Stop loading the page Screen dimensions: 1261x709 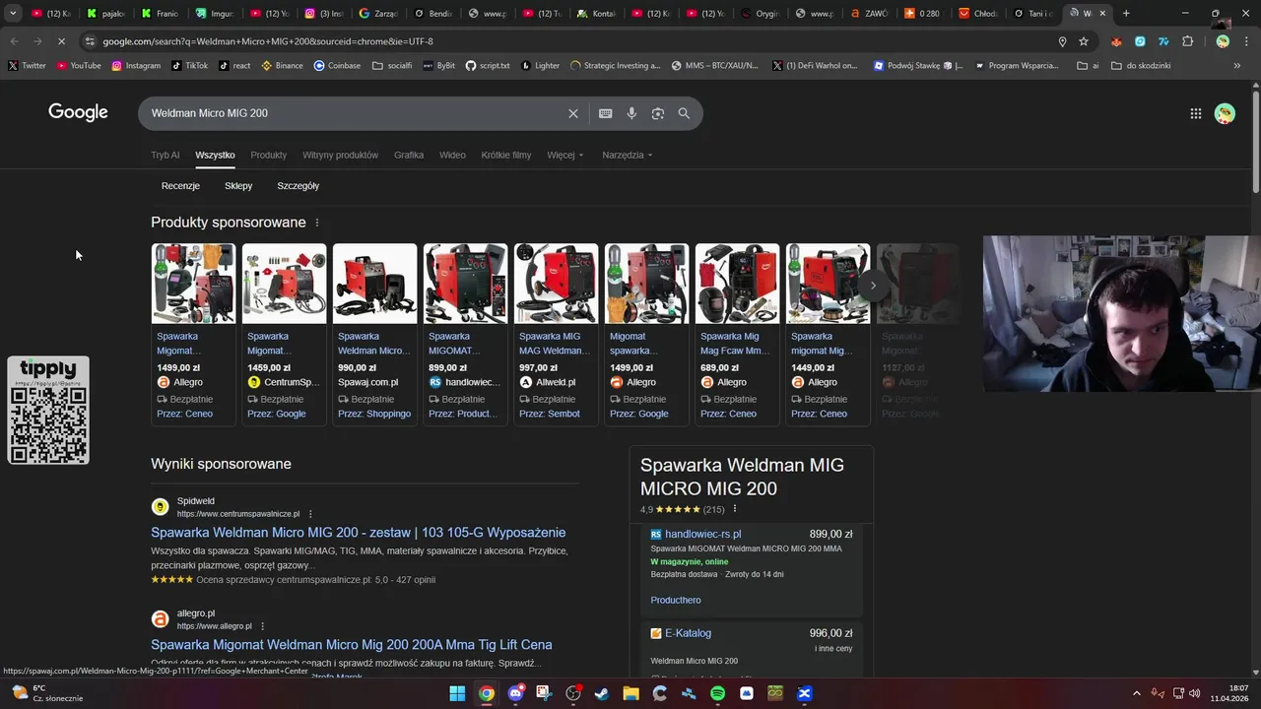(x=61, y=41)
